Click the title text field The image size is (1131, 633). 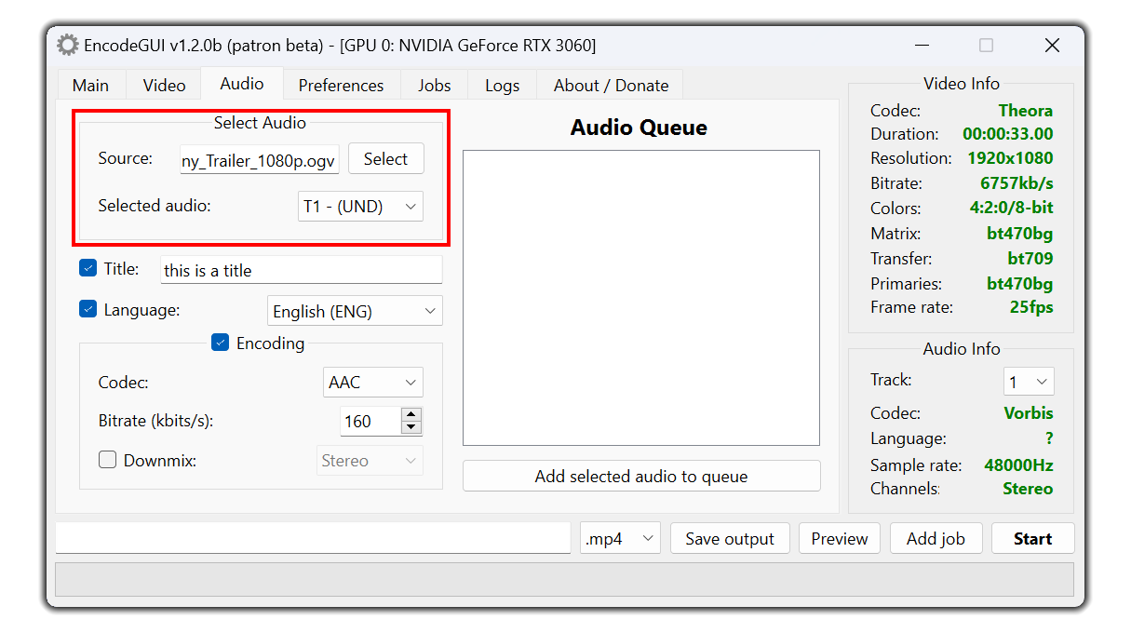pyautogui.click(x=302, y=270)
